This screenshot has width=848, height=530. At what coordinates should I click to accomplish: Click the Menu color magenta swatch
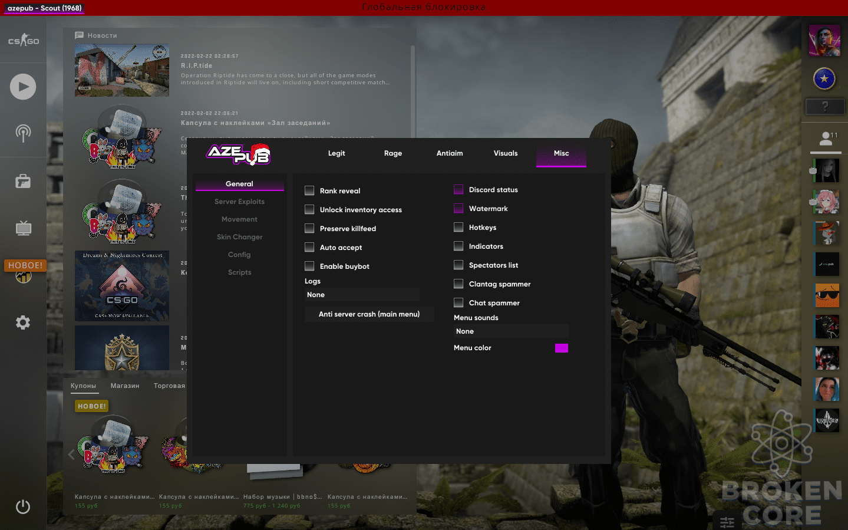(562, 348)
